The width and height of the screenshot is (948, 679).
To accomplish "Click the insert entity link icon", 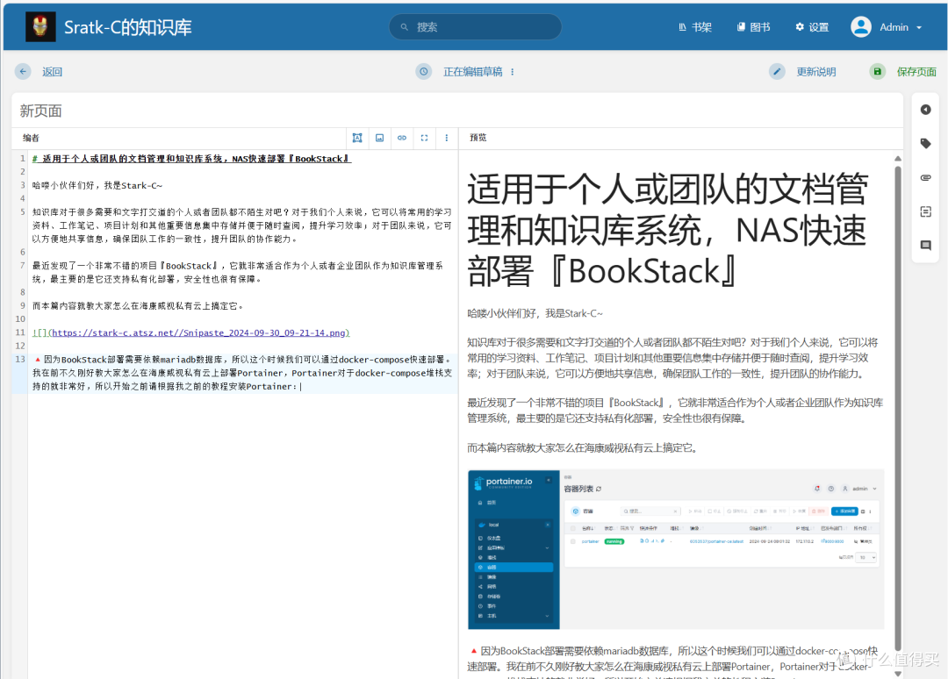I will click(402, 138).
